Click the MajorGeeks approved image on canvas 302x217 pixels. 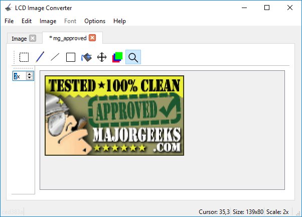point(114,116)
